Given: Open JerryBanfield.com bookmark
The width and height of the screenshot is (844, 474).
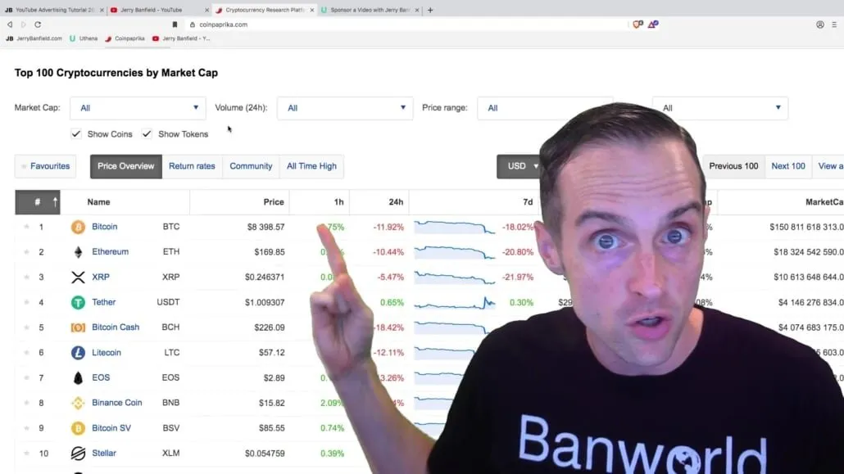Looking at the screenshot, I should 34,38.
